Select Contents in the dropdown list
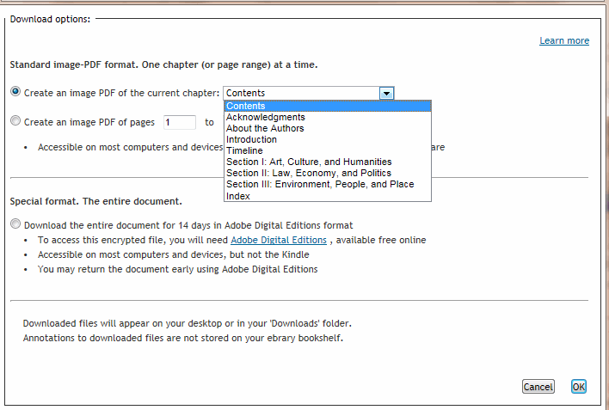Screen dimensions: 609x410 pyautogui.click(x=327, y=106)
